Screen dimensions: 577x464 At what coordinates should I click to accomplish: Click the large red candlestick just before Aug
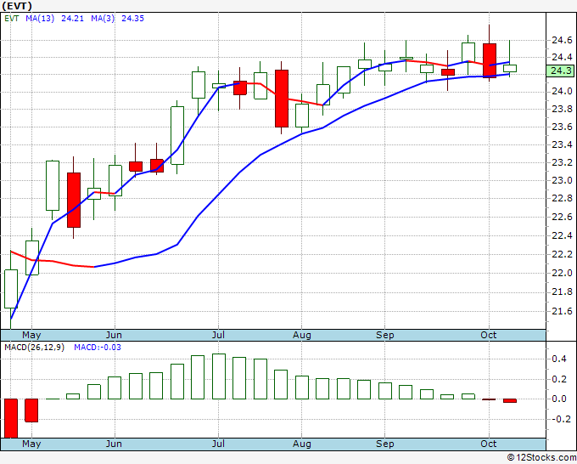[x=282, y=99]
